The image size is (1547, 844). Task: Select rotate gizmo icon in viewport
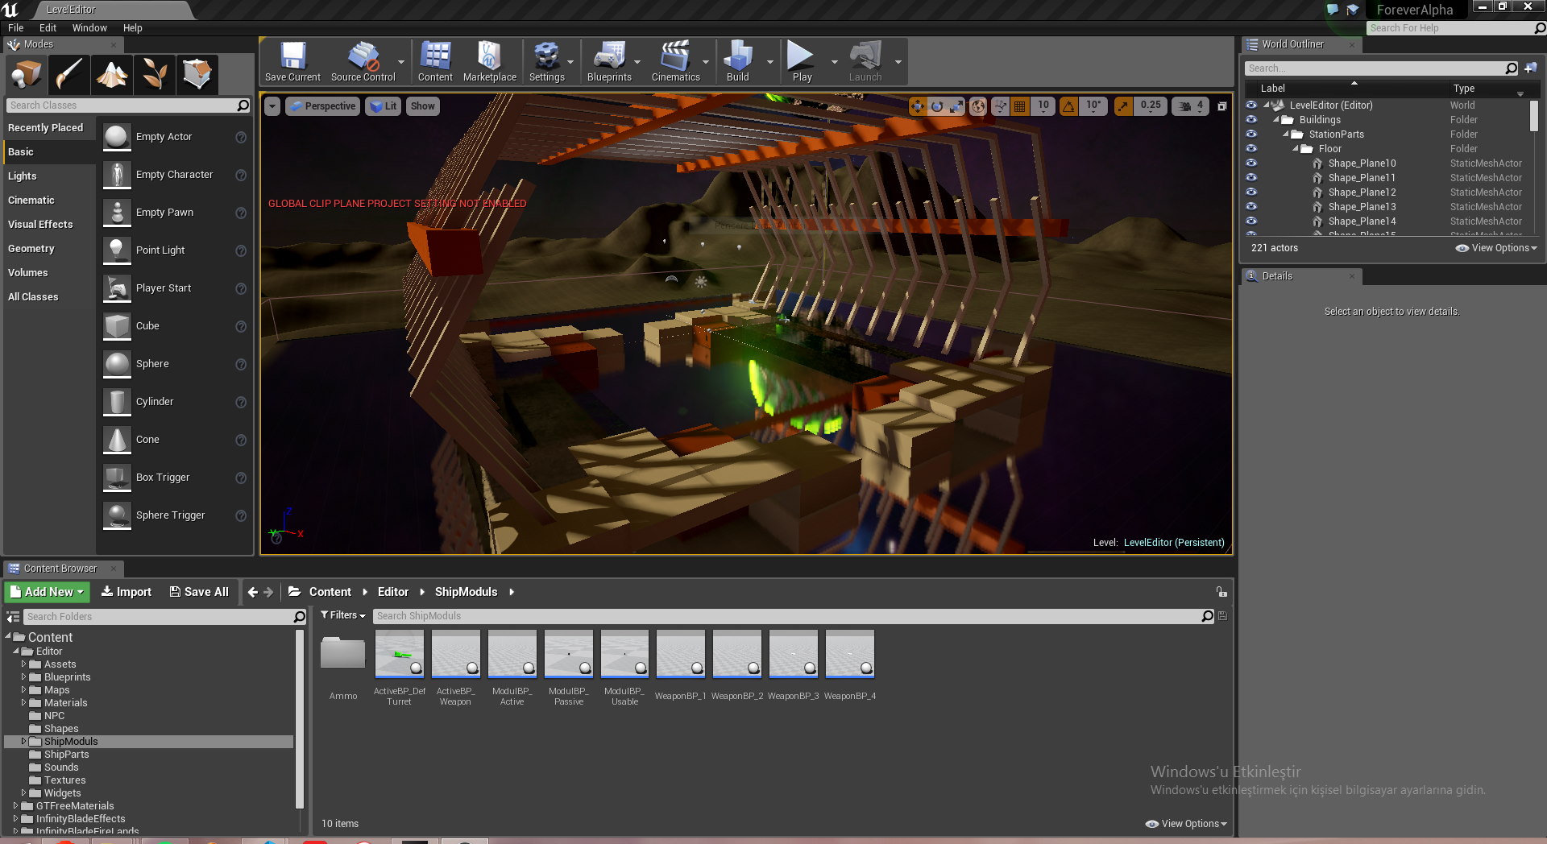[937, 106]
